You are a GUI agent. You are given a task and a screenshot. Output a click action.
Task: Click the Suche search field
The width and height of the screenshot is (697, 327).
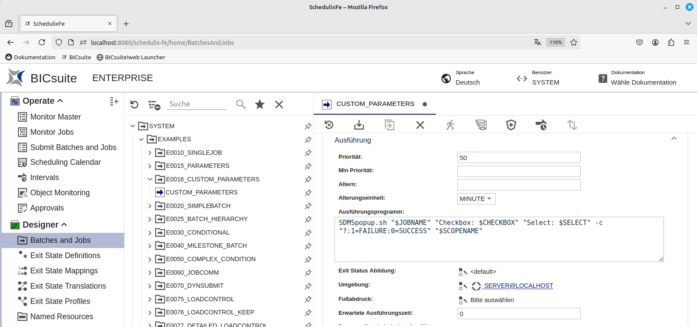(x=197, y=104)
